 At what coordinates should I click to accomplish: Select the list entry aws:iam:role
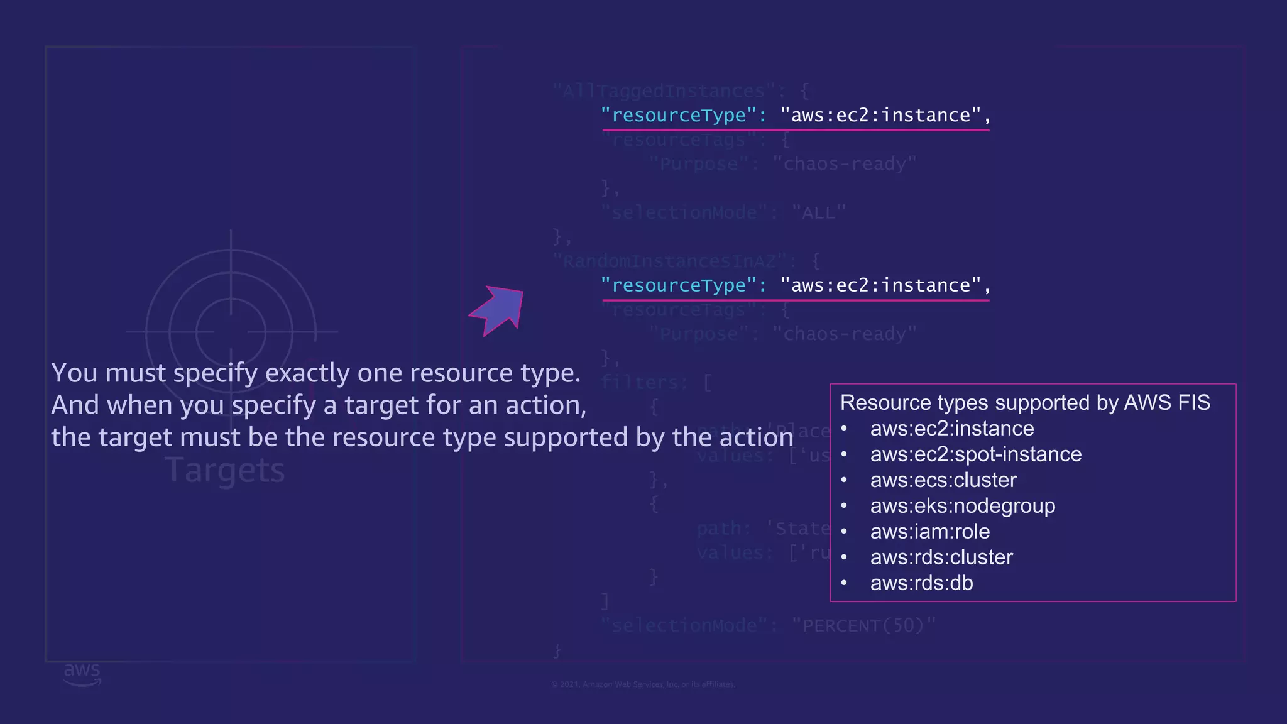929,532
